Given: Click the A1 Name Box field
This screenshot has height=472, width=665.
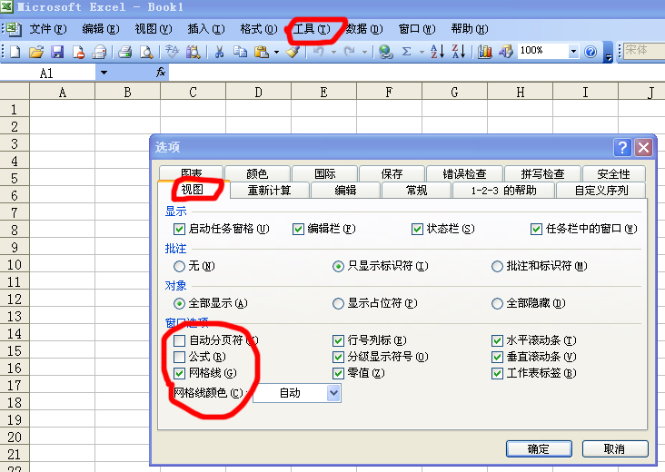Looking at the screenshot, I should [x=47, y=73].
